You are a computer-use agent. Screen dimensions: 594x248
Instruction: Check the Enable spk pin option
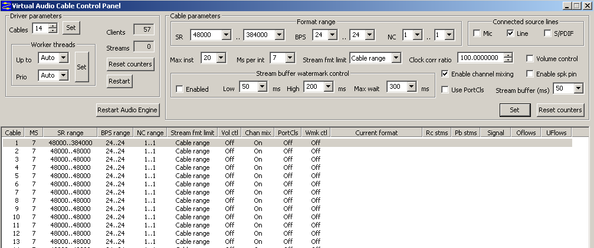click(x=530, y=74)
